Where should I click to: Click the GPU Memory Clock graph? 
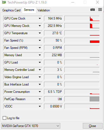(82, 26)
